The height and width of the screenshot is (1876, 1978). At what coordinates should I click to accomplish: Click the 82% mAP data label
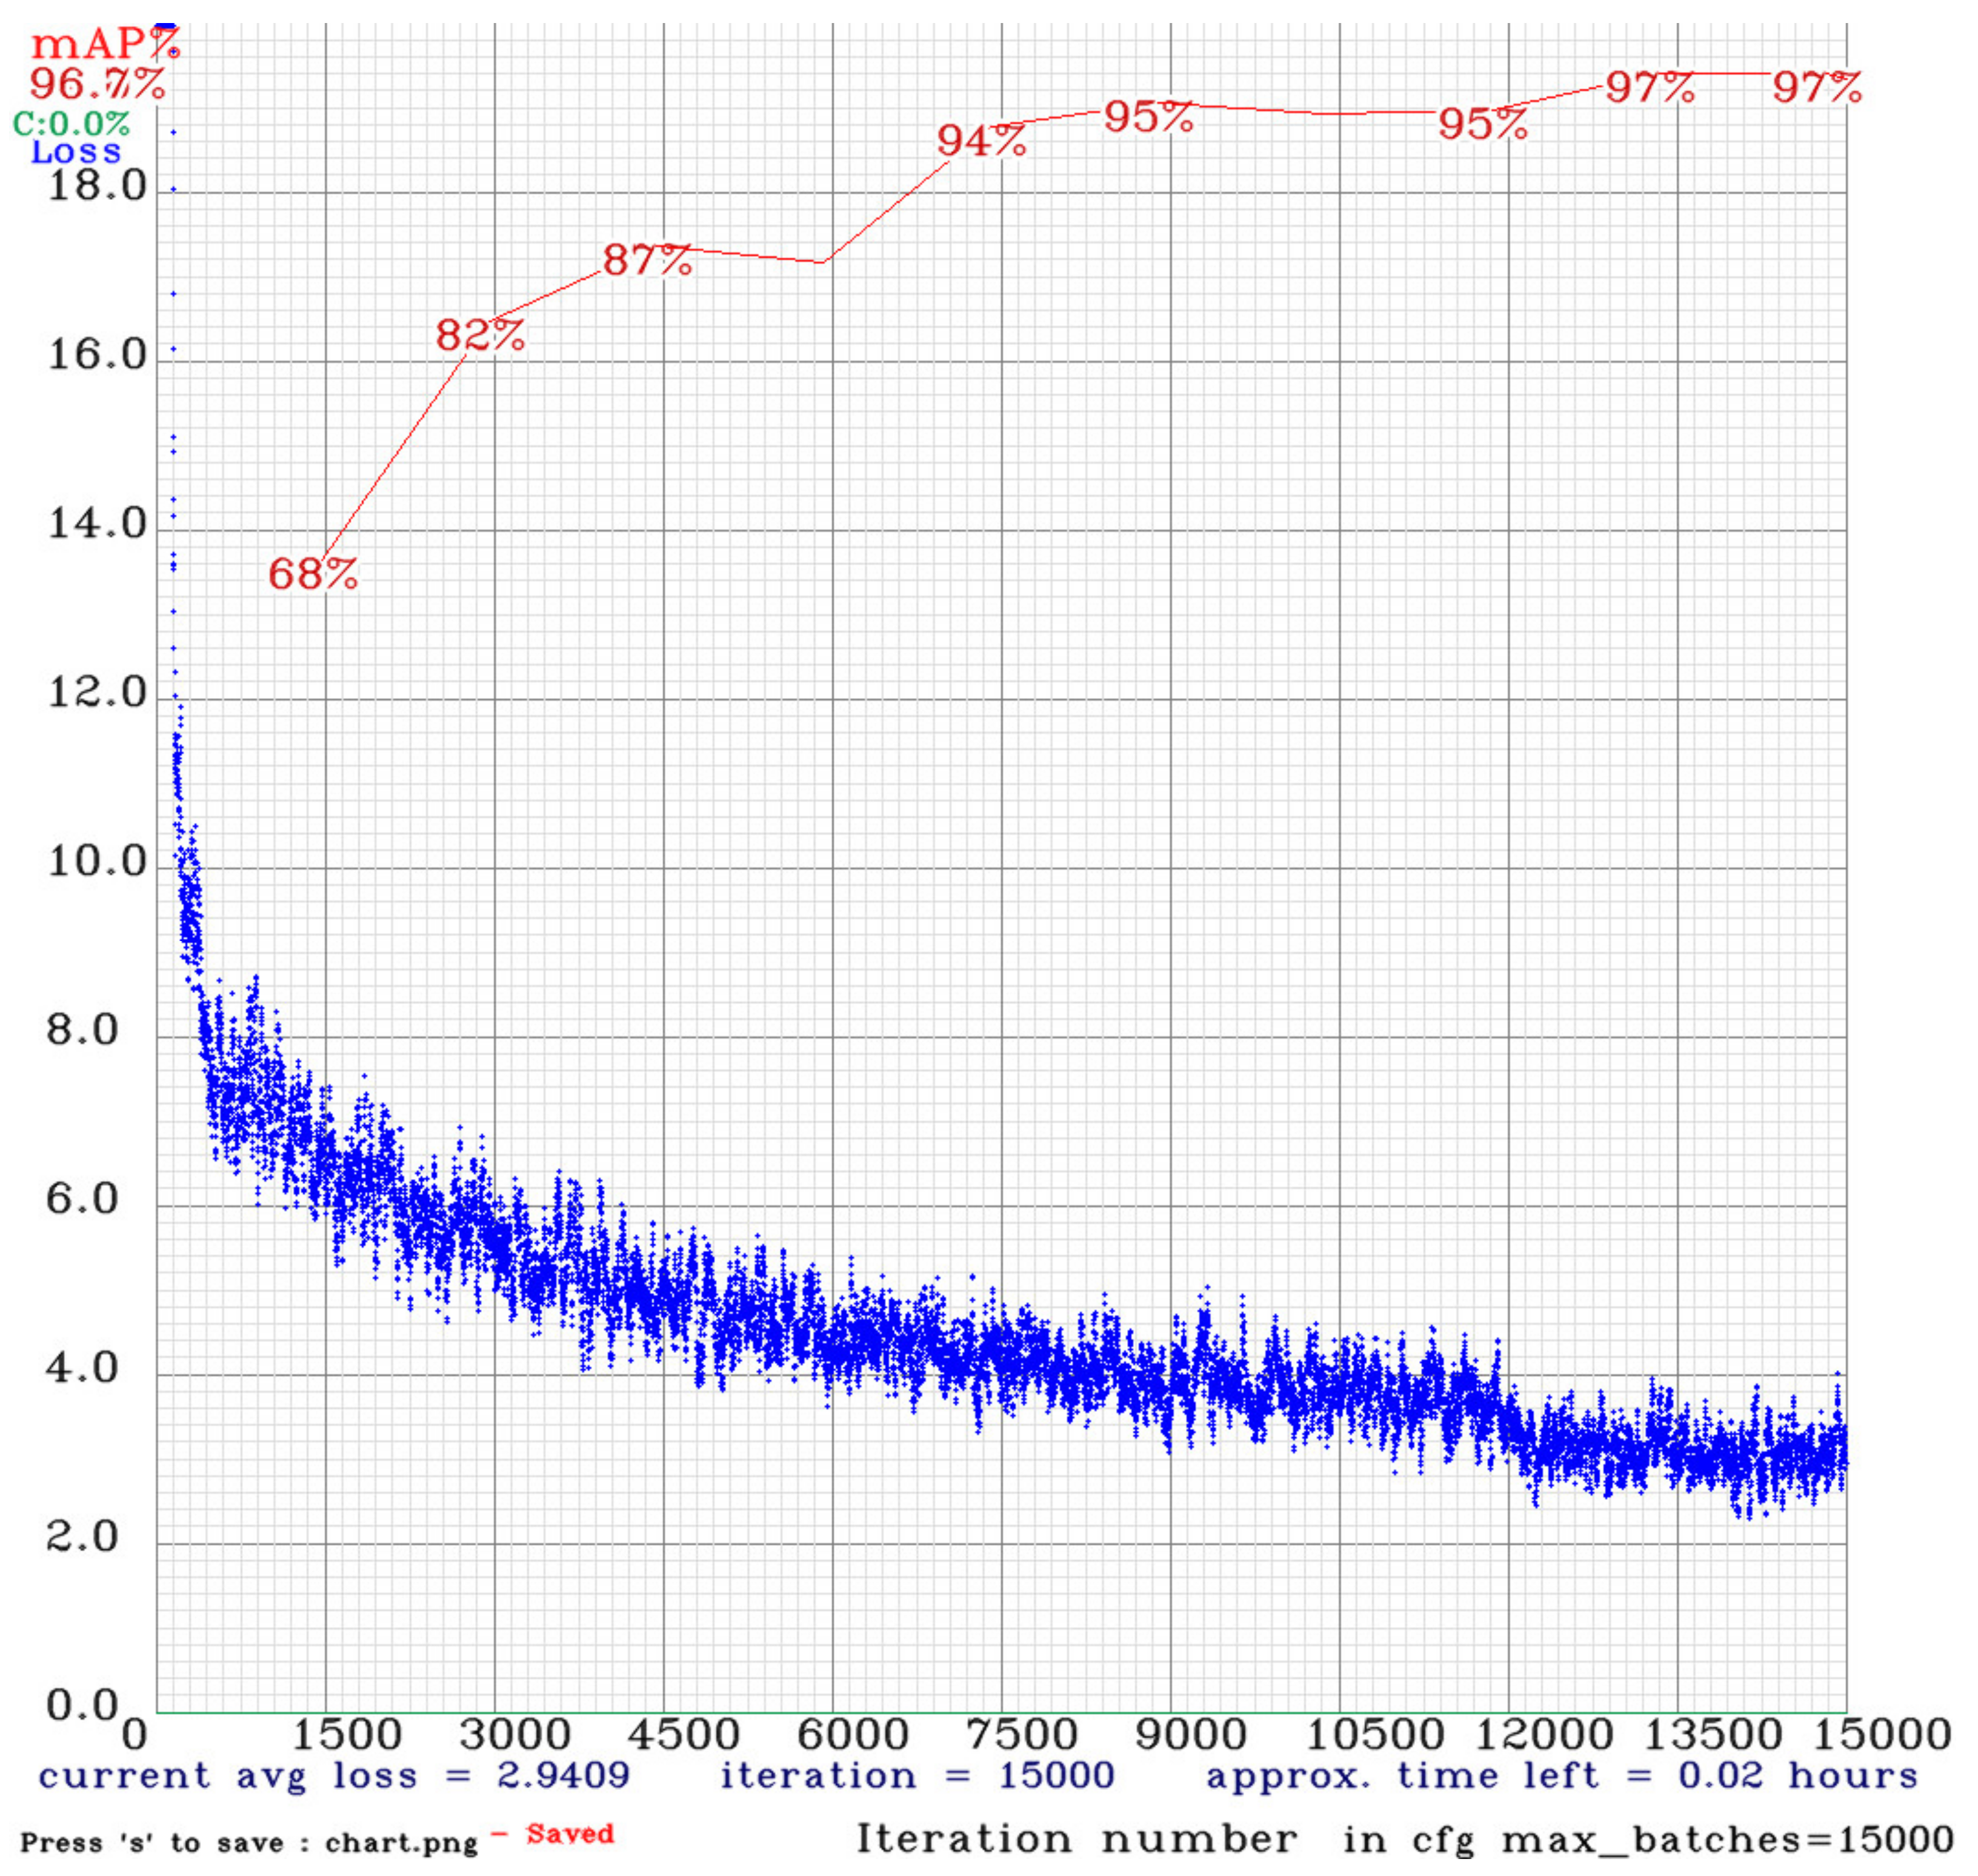479,335
